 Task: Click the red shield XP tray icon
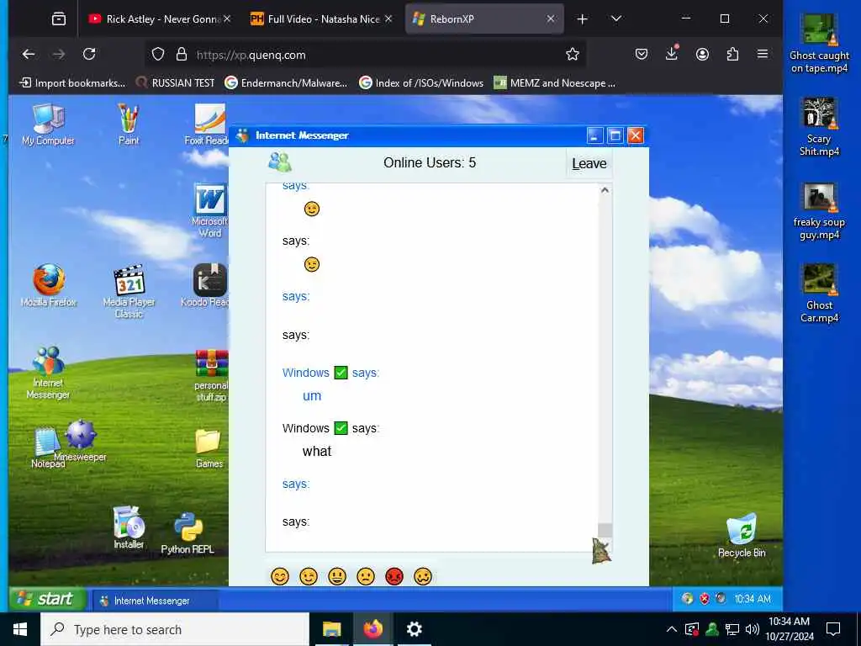(705, 599)
